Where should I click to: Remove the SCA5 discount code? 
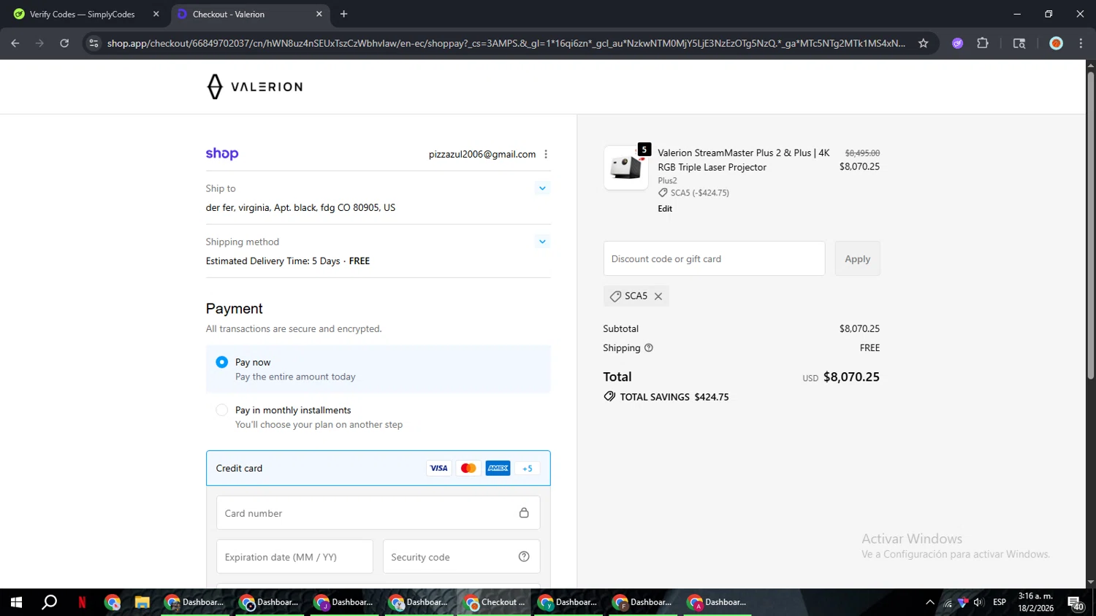tap(658, 296)
